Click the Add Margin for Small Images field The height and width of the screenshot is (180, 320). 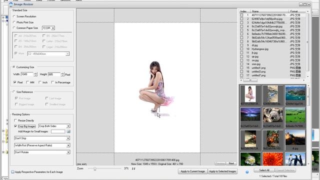click(58, 131)
